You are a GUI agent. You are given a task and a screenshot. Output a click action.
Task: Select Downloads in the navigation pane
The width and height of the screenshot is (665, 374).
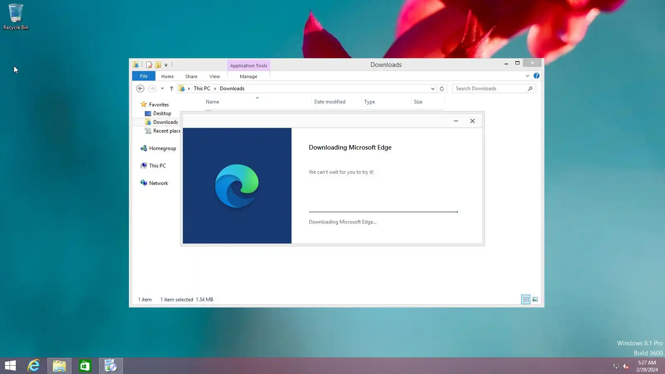161,122
